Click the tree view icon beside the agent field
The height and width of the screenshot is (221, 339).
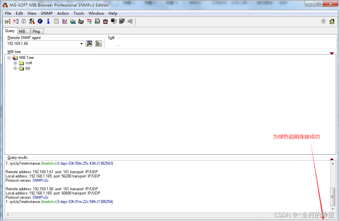(98, 44)
